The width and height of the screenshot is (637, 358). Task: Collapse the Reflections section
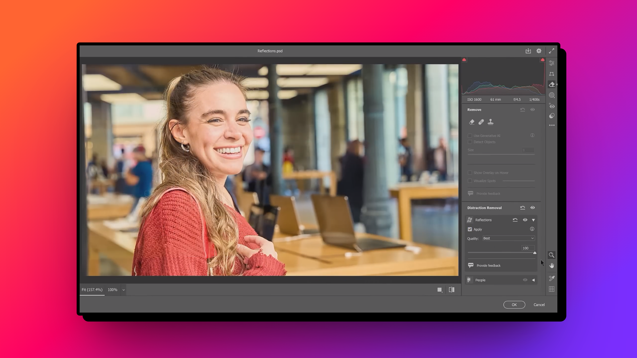point(533,220)
